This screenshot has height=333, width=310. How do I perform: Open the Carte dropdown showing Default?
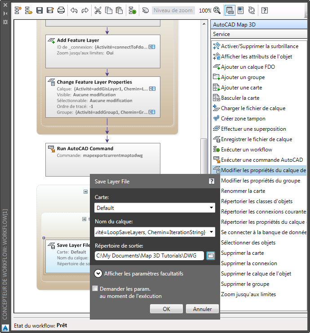click(x=155, y=208)
